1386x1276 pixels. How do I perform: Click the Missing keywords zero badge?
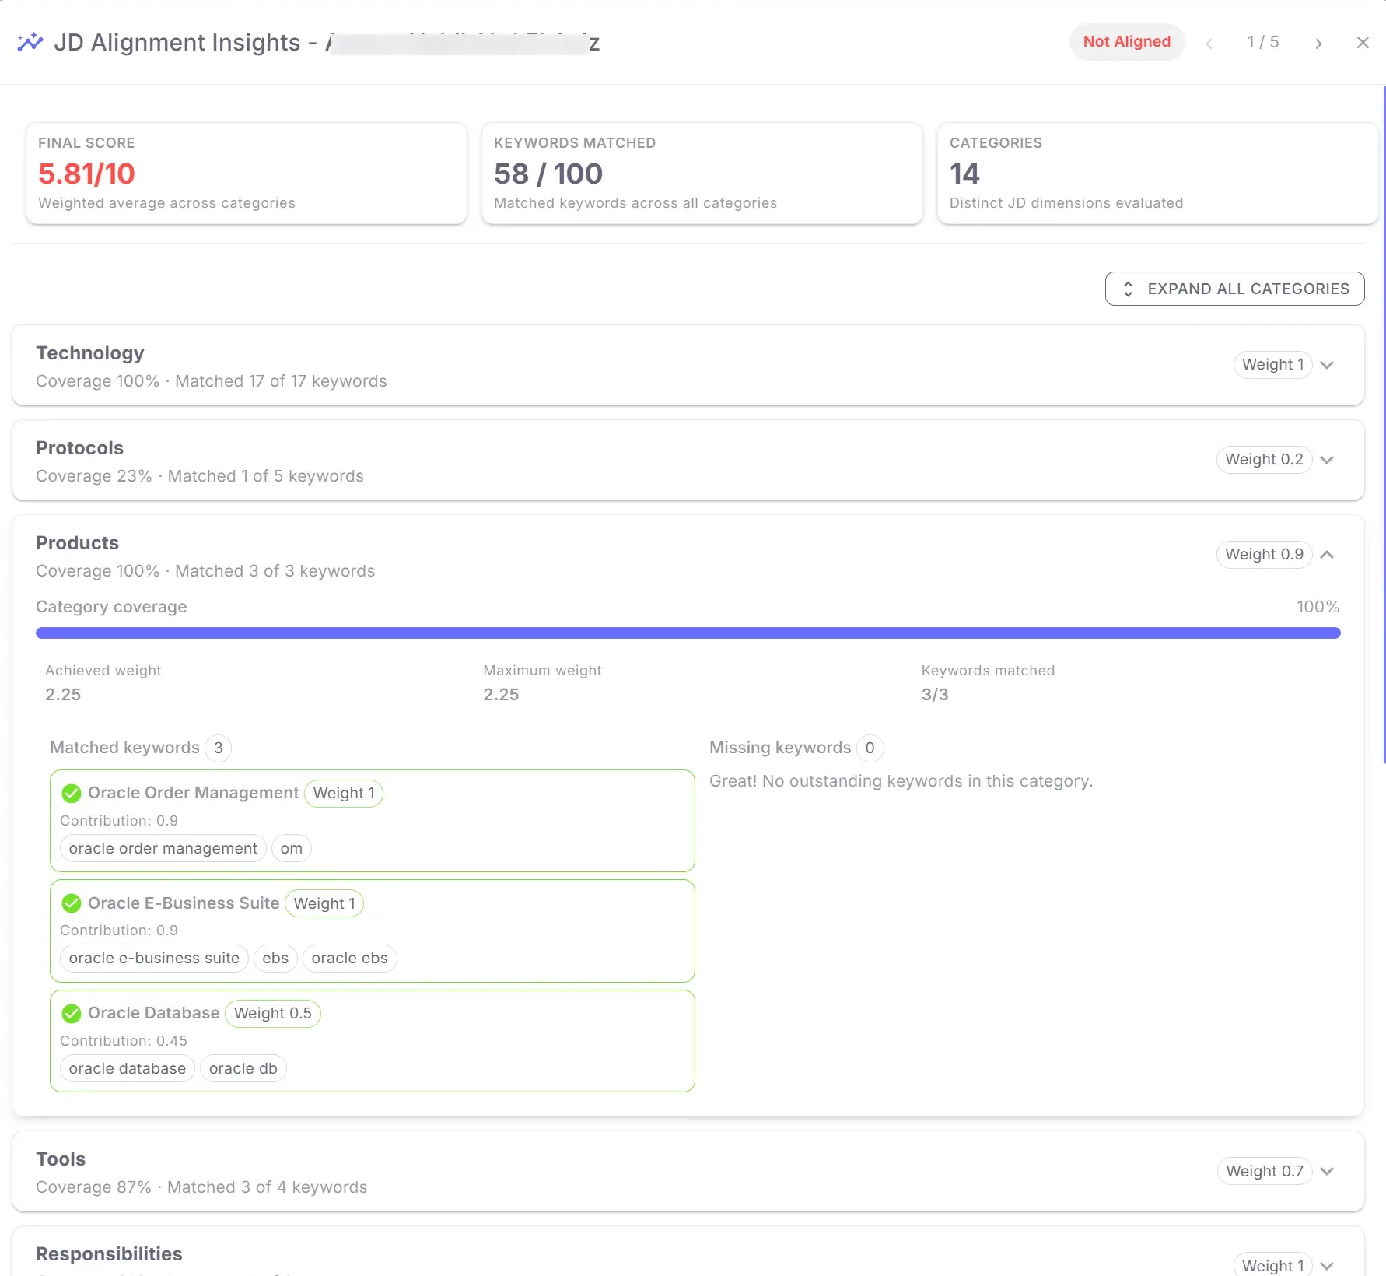pos(870,748)
